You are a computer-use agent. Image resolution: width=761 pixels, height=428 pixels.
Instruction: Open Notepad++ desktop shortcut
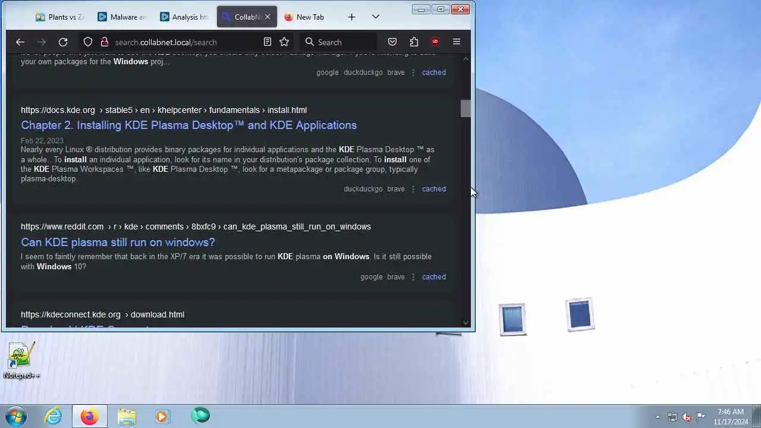coord(21,360)
